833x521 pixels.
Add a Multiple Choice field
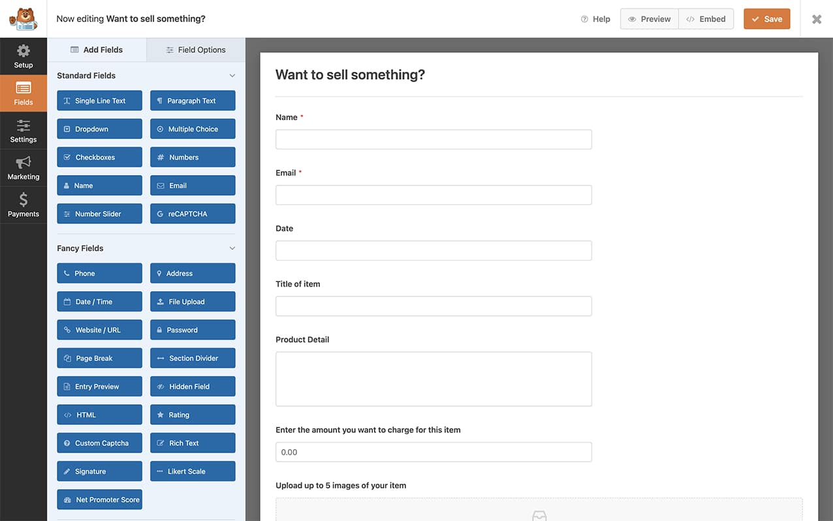click(x=193, y=129)
